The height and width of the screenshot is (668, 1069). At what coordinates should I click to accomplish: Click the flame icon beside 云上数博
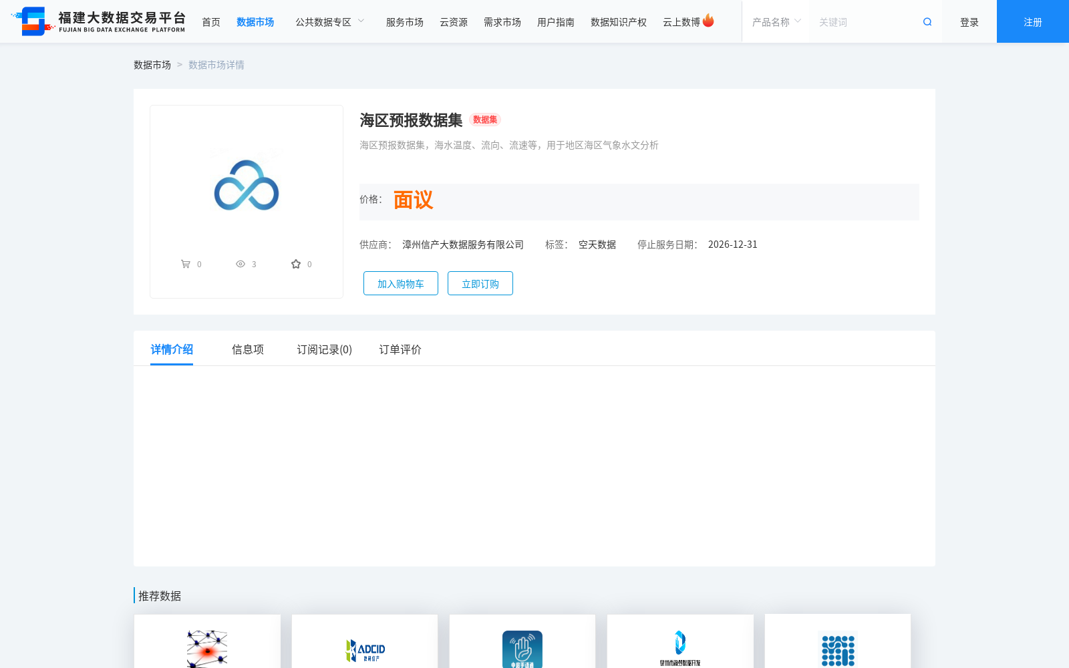(708, 21)
